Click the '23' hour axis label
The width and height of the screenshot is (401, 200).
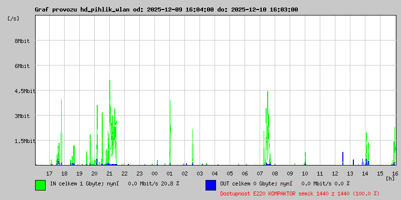[139, 173]
